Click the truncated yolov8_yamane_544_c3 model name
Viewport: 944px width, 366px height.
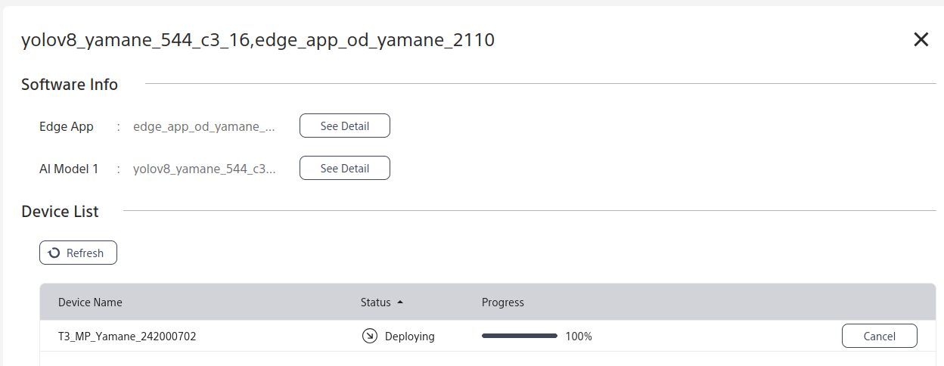click(x=204, y=169)
